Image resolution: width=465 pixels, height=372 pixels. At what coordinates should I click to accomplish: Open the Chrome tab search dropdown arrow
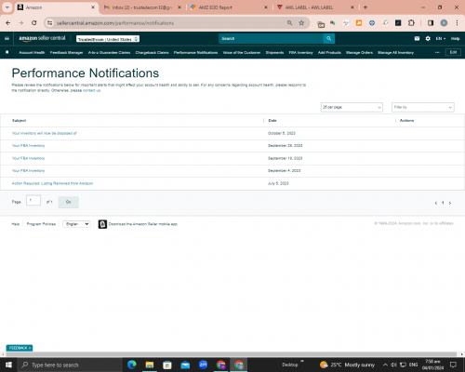tap(7, 7)
